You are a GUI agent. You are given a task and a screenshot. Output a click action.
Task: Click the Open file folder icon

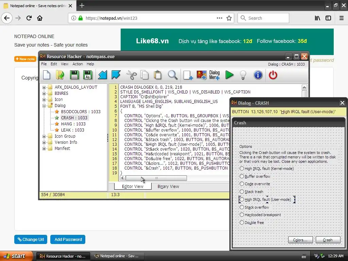click(x=60, y=75)
